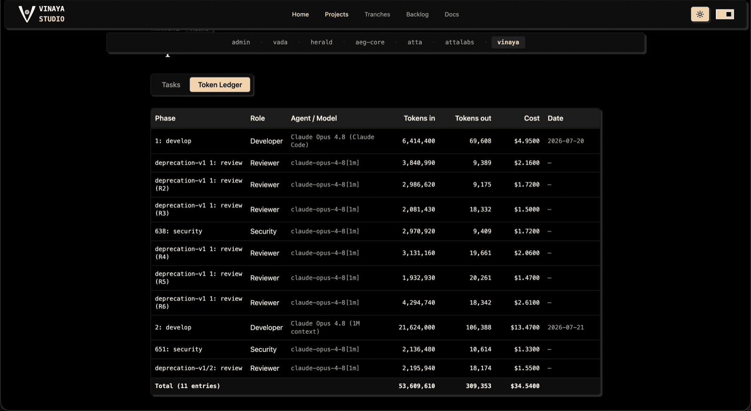Click 'deprecation-v1 1: review (R4)' cell
Screen dimensions: 751x411
click(199, 253)
